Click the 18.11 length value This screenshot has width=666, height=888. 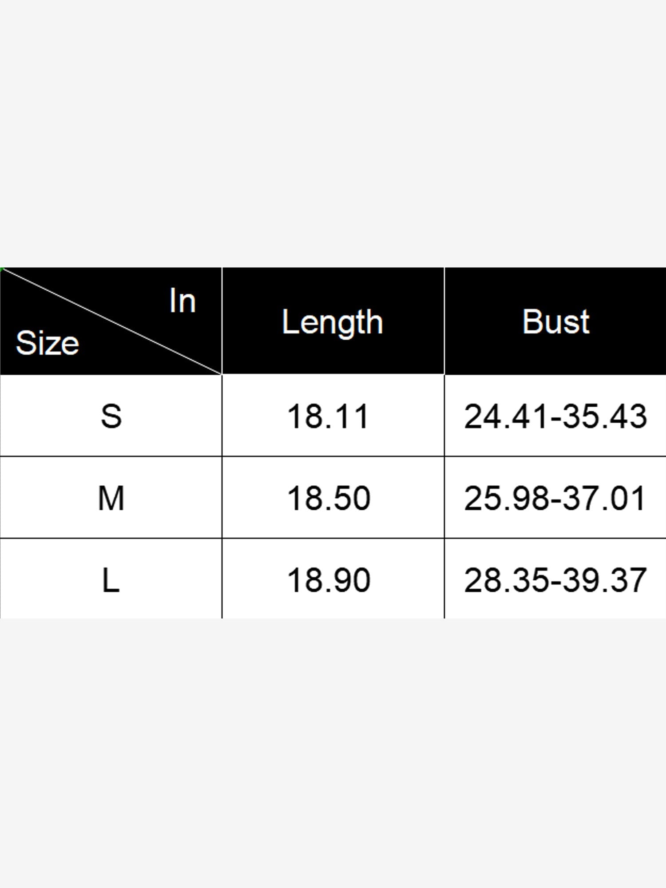coord(328,416)
